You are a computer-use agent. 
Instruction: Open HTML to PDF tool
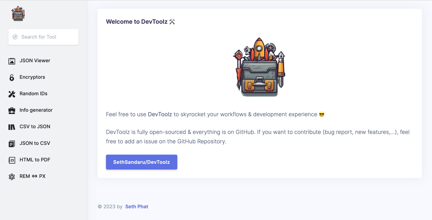(x=35, y=160)
